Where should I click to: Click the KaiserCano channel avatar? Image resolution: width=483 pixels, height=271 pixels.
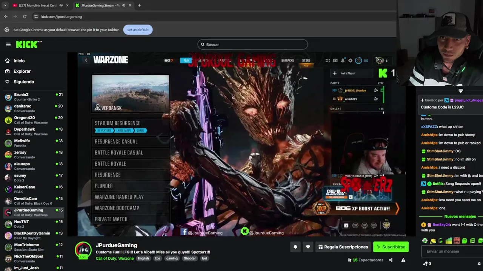coord(8,189)
